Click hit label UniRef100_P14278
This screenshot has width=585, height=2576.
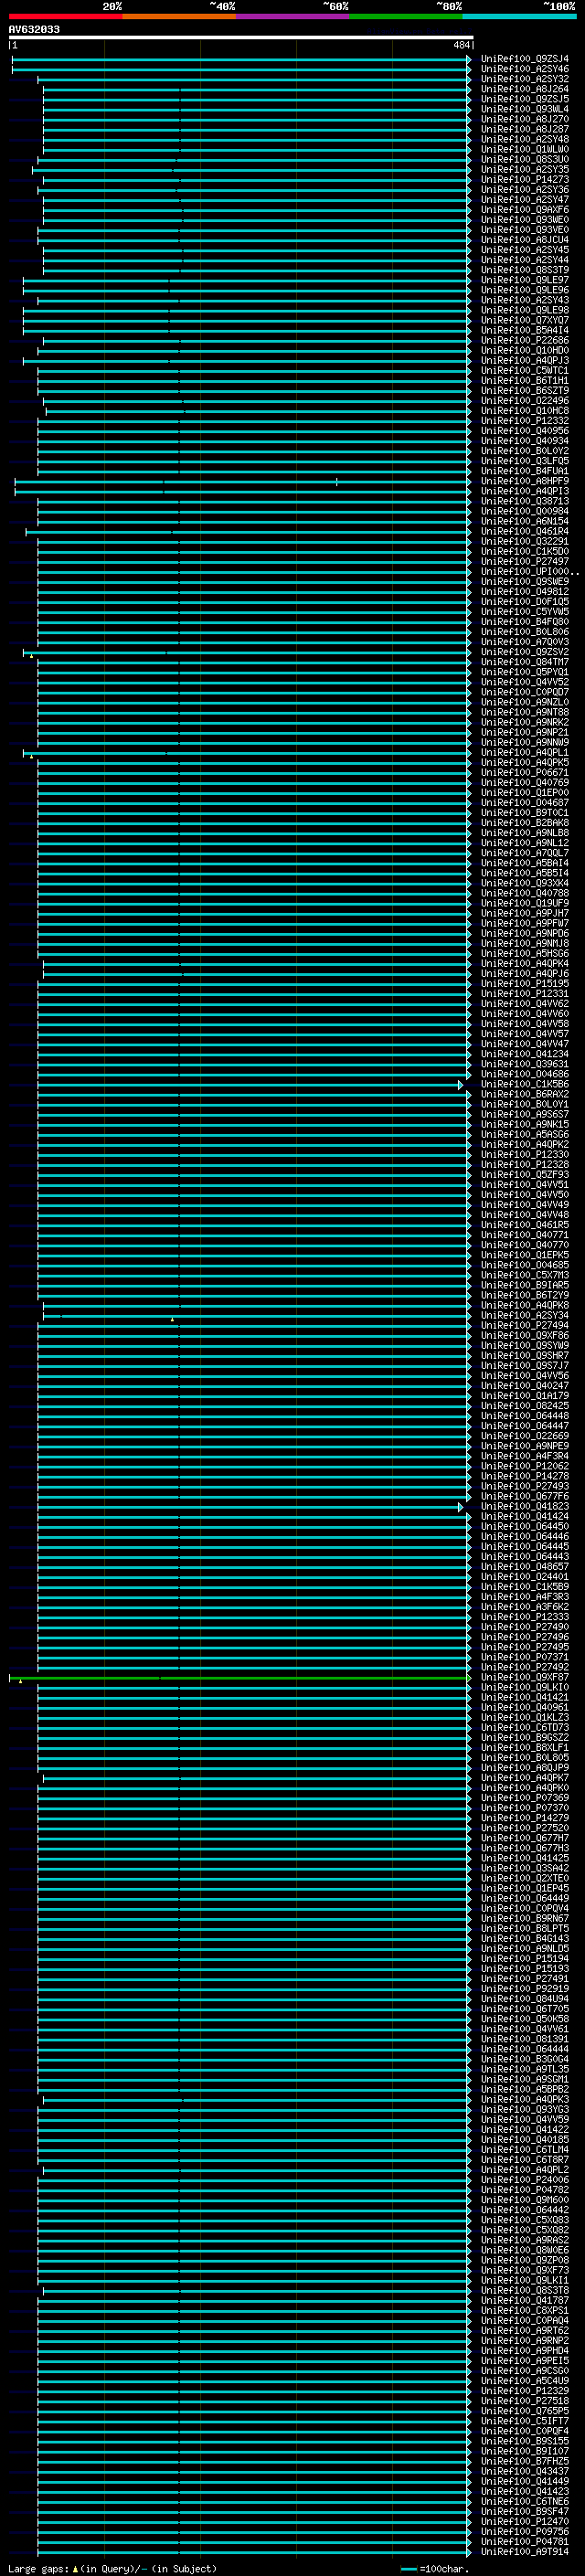525,1477
